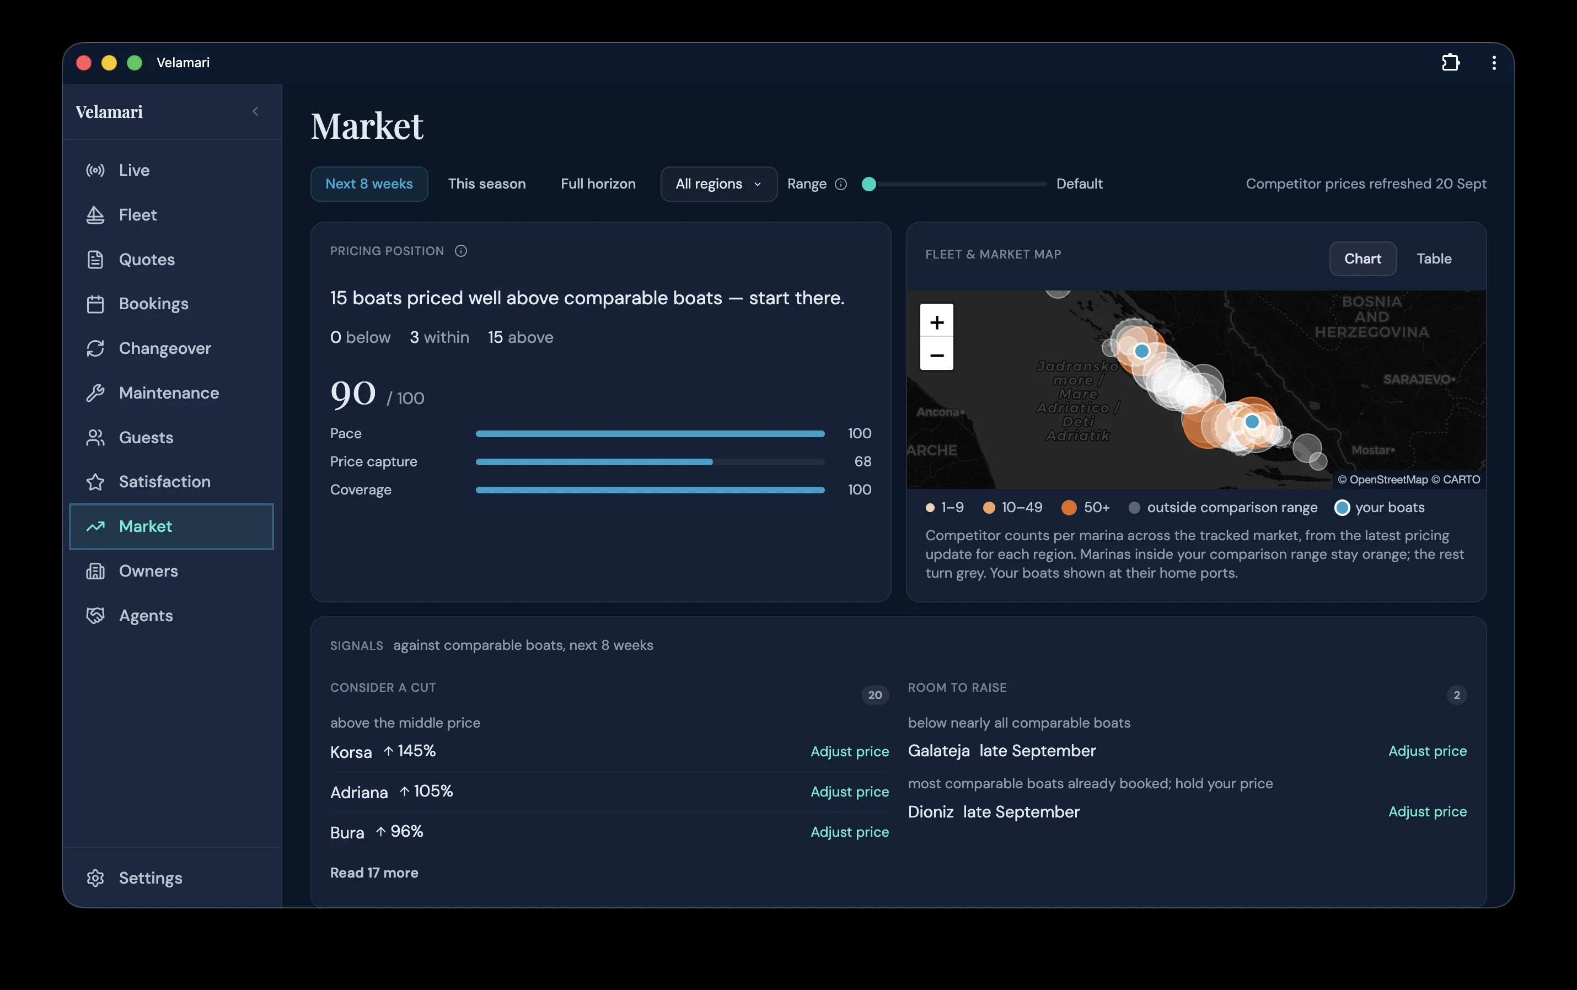Select the Next 8 weeks period
1577x990 pixels.
(x=369, y=184)
